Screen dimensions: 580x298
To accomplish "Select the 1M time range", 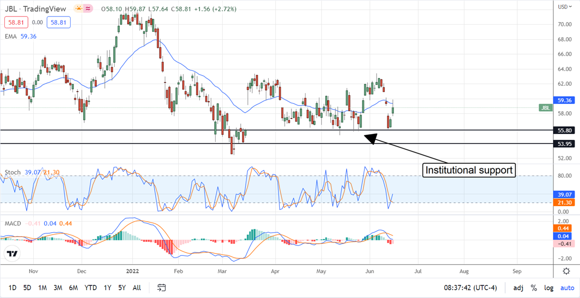I will 42,287.
